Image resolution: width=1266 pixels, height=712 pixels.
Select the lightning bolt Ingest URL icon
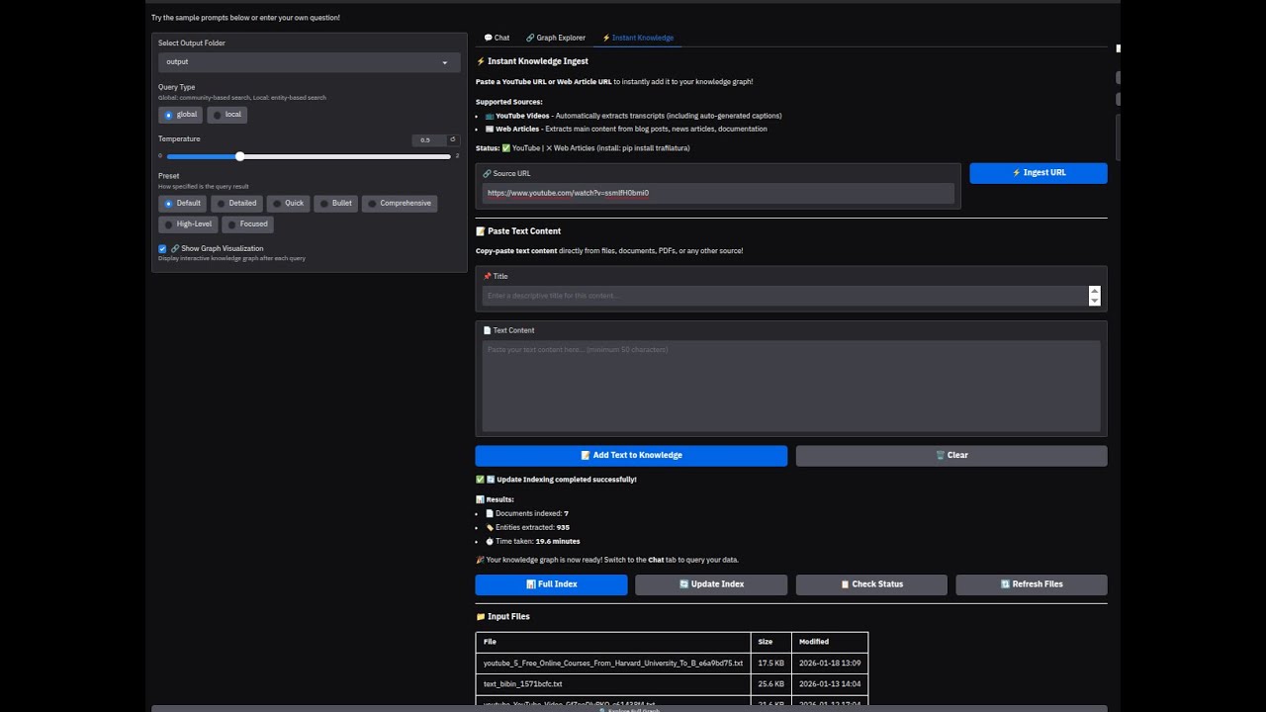coord(1017,172)
